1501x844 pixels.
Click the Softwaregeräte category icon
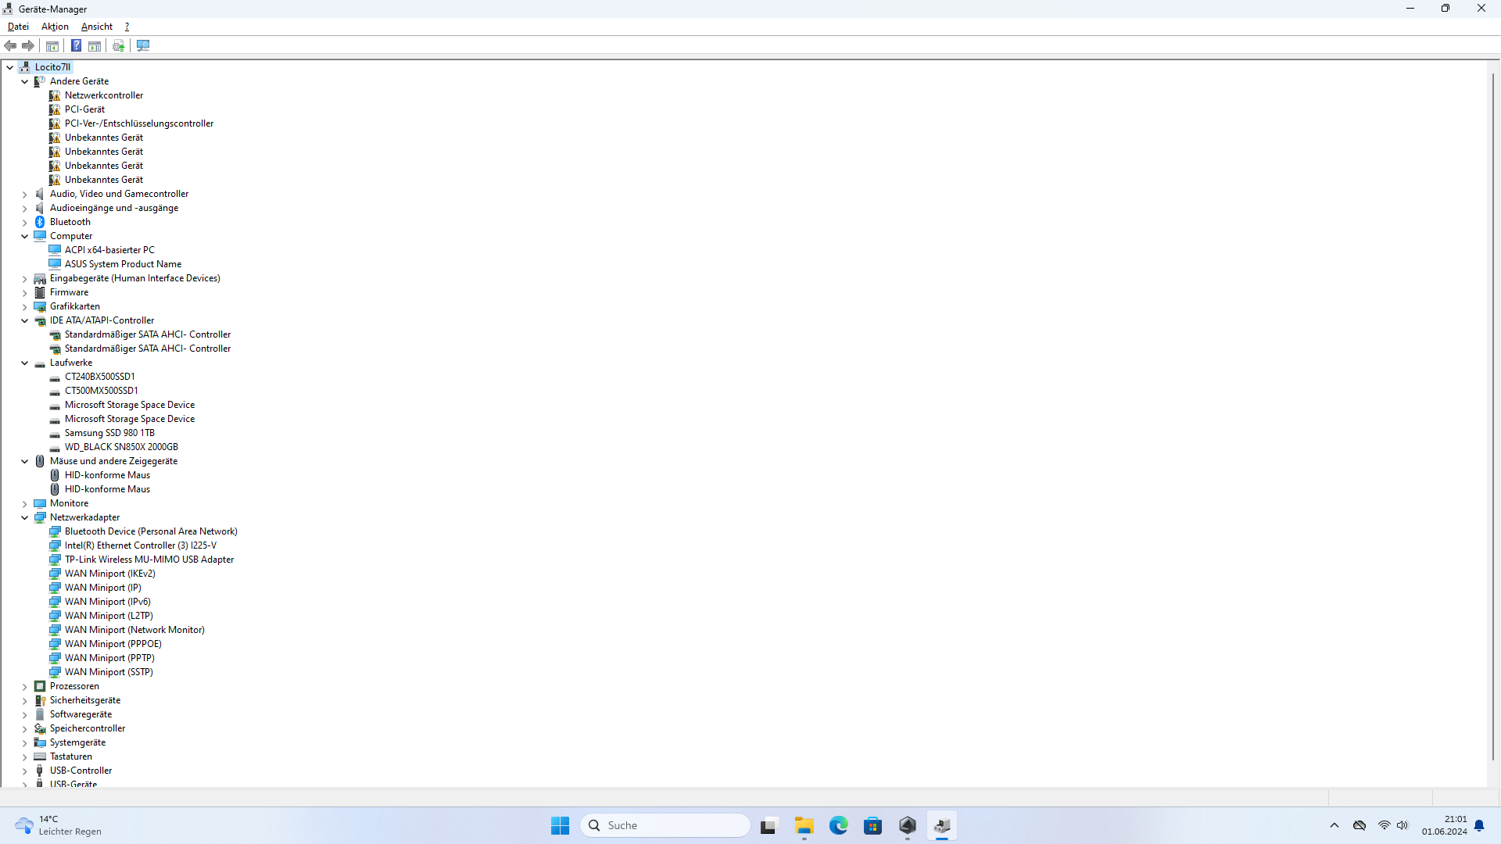pyautogui.click(x=40, y=714)
